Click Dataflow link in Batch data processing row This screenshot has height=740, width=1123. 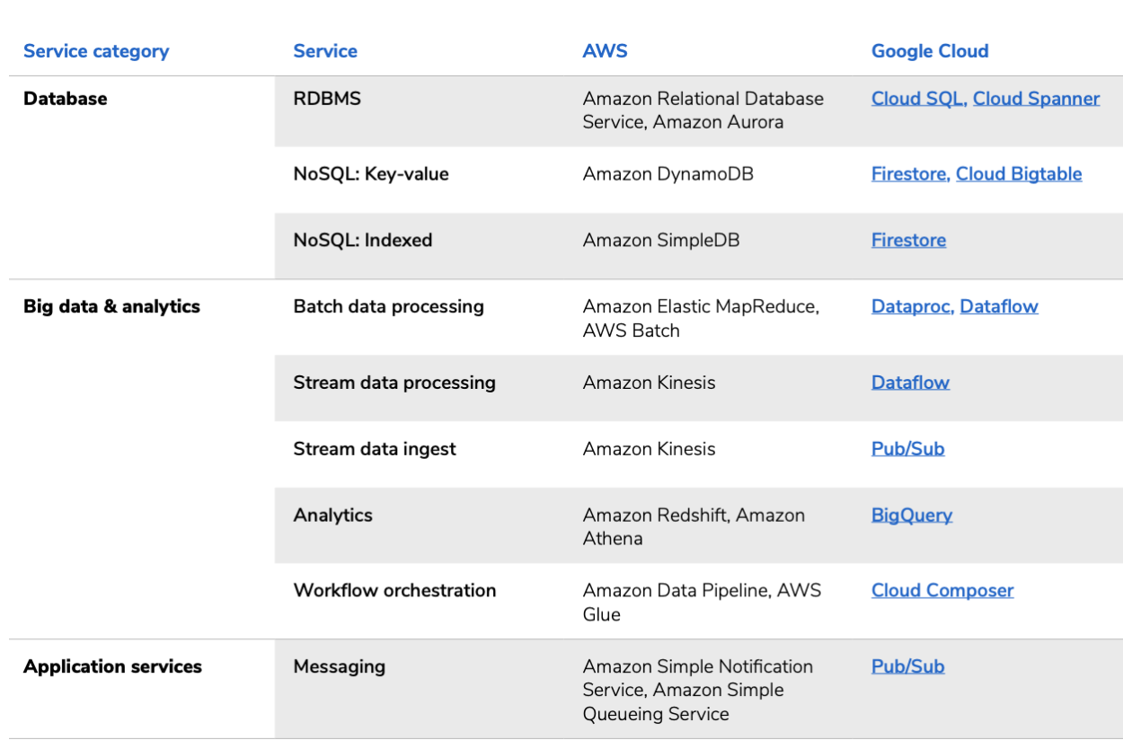999,306
